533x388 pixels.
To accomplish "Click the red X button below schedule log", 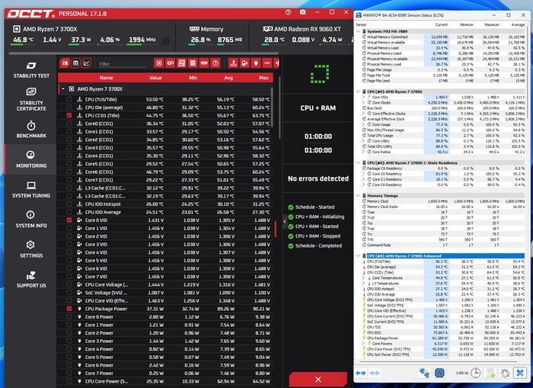I will click(318, 380).
